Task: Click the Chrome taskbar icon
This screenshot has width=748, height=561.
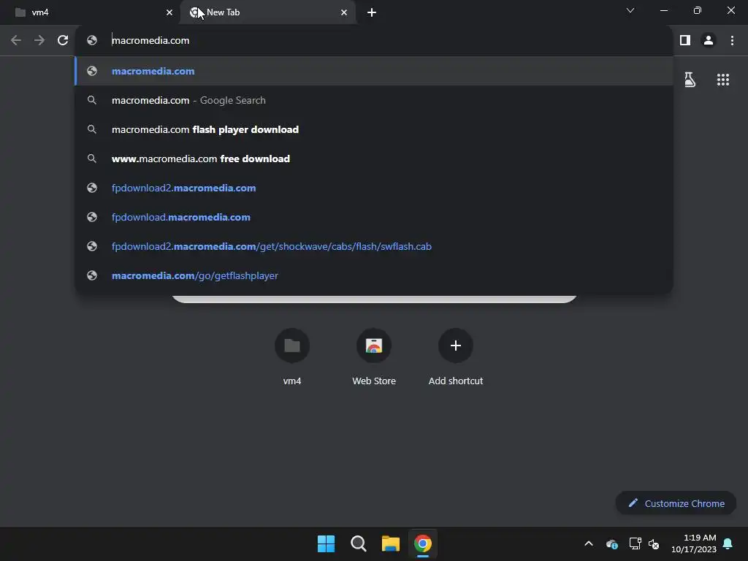Action: click(423, 543)
